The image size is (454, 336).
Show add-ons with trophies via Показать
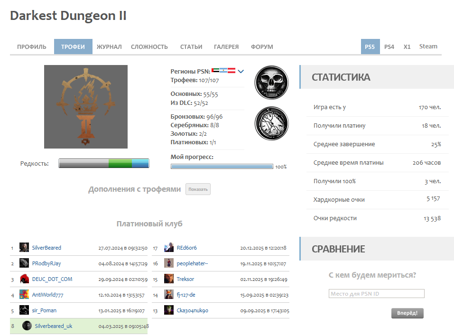coord(198,189)
